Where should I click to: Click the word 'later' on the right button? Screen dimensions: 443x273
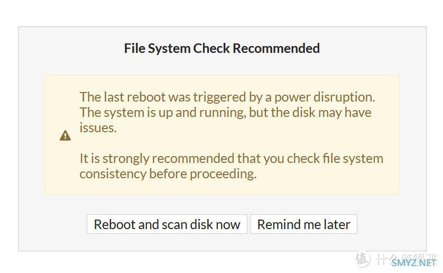pyautogui.click(x=337, y=225)
